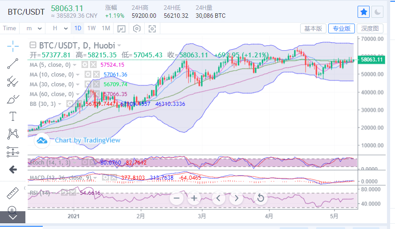Toggle fullscreen chart mode icon
Screen dimensions: 395x229
152,29
